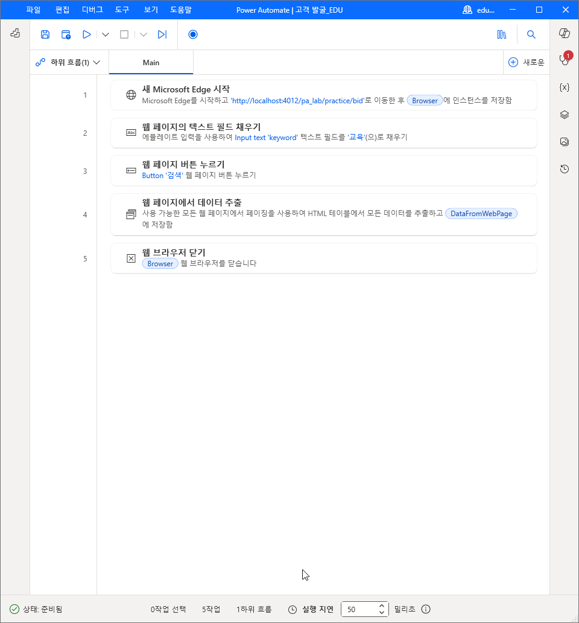Click the run delay info icon
579x623 pixels.
click(426, 609)
